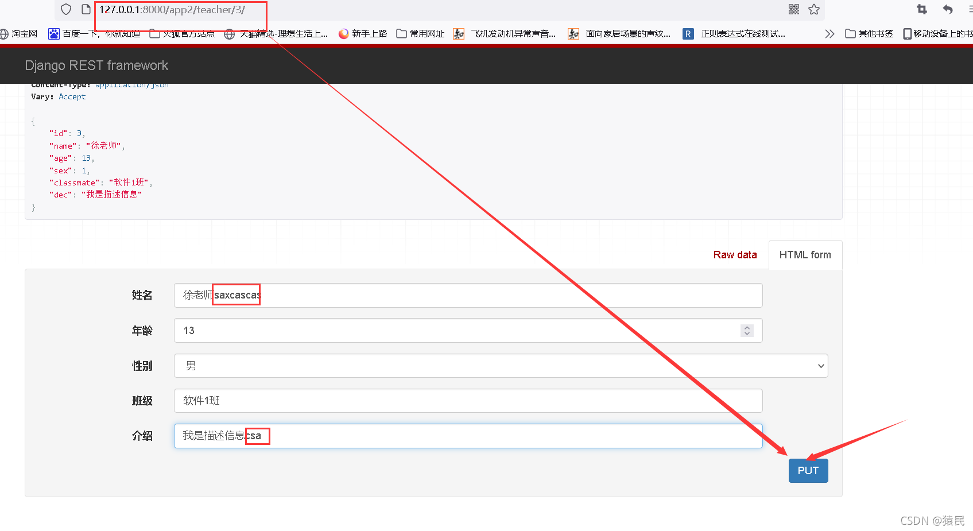Switch to the Raw data tab
Image resolution: width=973 pixels, height=531 pixels.
(735, 255)
